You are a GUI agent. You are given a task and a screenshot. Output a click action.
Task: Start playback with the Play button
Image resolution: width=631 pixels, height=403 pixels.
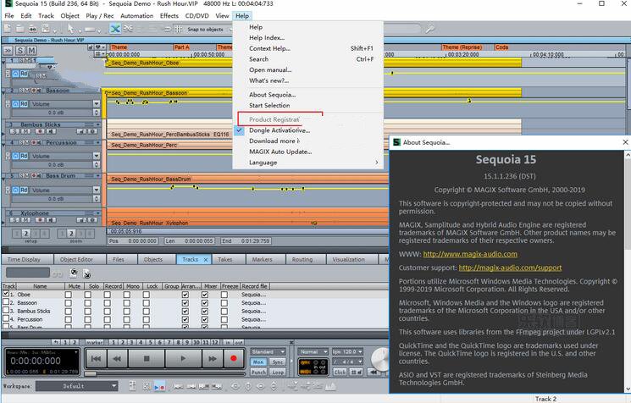[183, 358]
